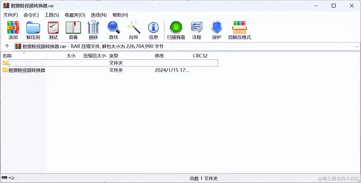
Task: Sort by 压缩后大小 column header
Action: coord(94,56)
